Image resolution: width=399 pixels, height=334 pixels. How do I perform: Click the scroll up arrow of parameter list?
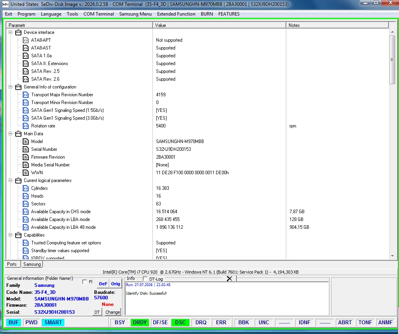tap(392, 32)
